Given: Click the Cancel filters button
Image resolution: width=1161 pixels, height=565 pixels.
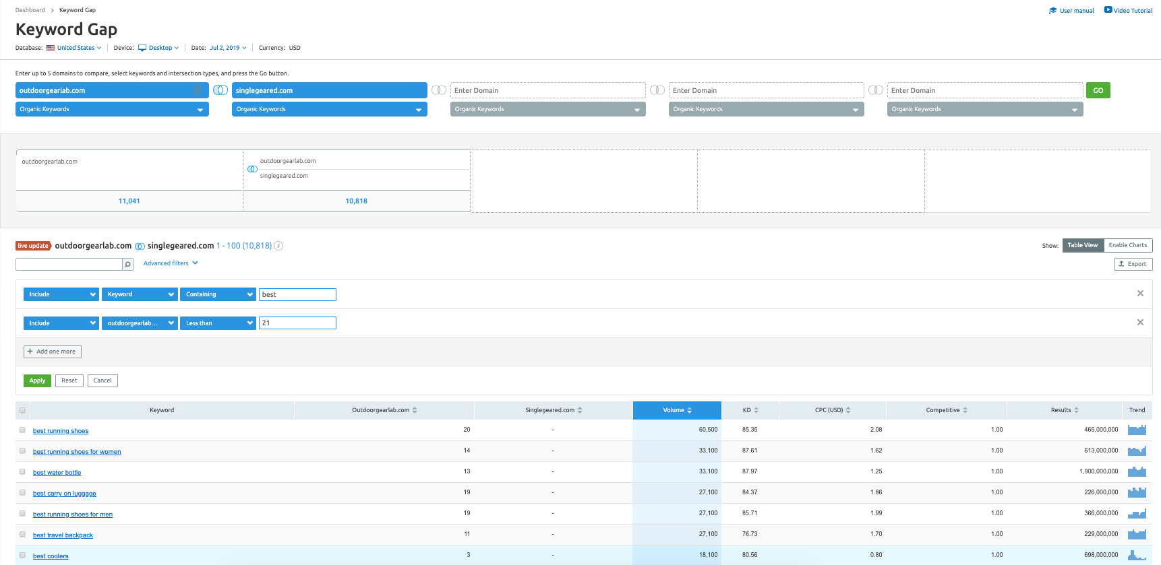Looking at the screenshot, I should click(102, 380).
